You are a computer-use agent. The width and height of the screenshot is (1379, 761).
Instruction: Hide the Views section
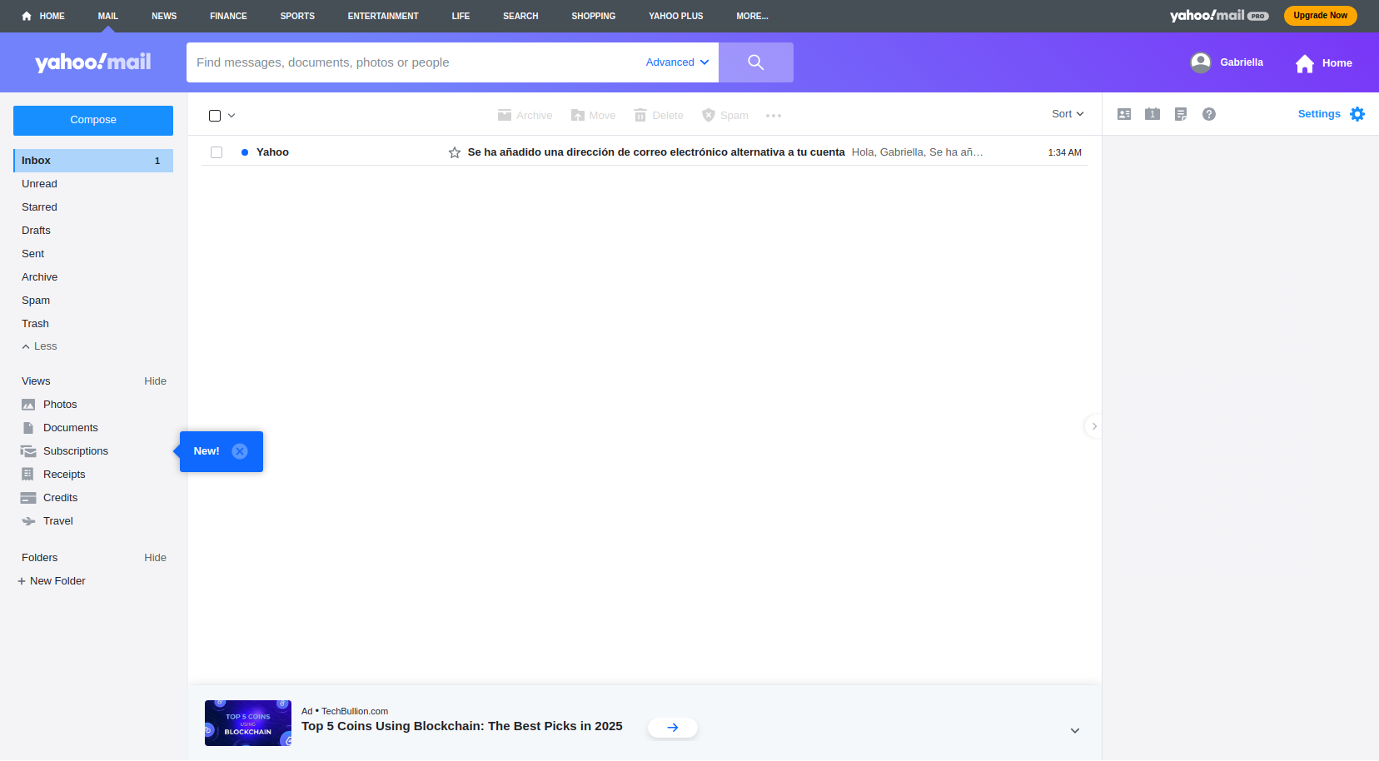[x=155, y=381]
